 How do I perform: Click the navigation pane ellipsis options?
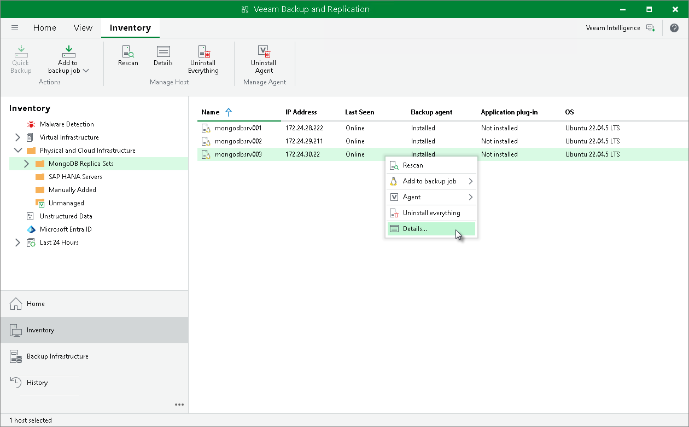click(179, 405)
